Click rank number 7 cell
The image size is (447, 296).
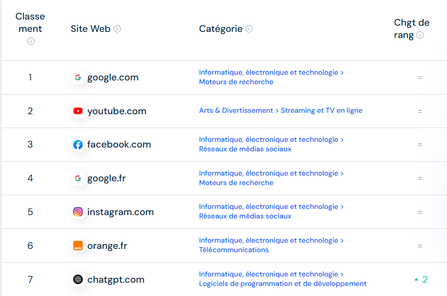(30, 279)
